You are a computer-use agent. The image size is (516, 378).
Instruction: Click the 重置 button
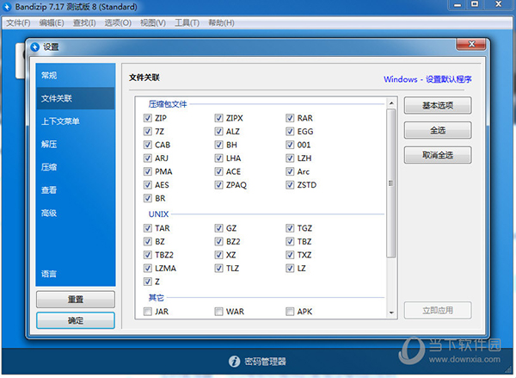click(76, 300)
